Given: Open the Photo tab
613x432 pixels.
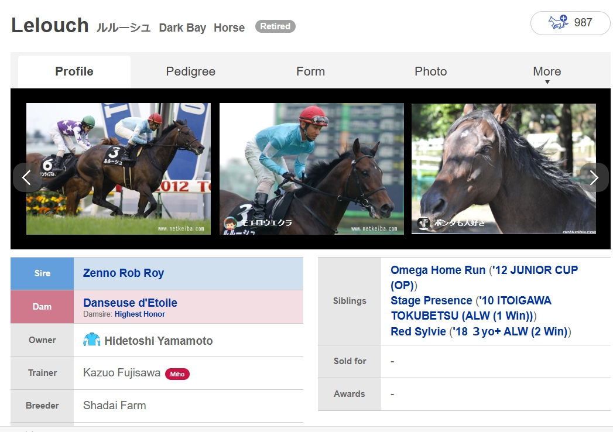Looking at the screenshot, I should click(430, 71).
